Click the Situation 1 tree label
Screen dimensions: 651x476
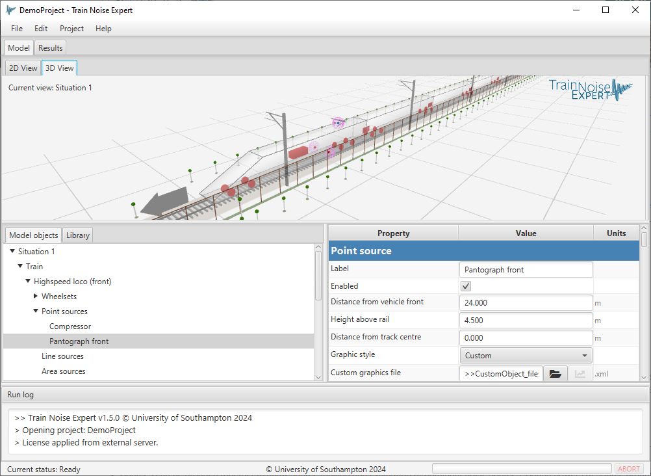(36, 252)
